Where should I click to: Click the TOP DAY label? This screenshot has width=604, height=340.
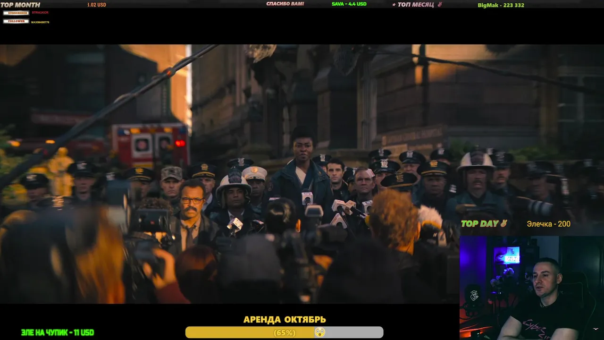479,224
